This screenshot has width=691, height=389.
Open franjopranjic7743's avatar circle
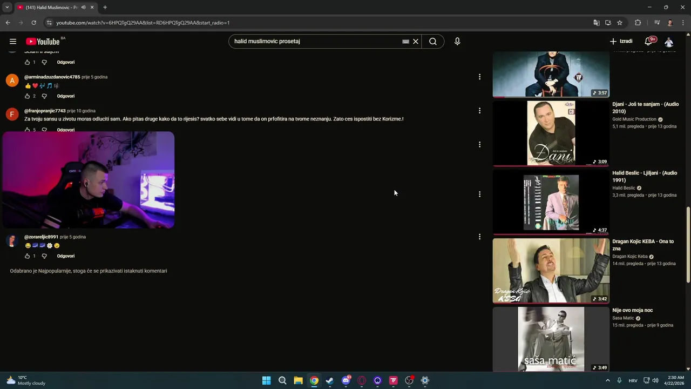[x=12, y=115]
